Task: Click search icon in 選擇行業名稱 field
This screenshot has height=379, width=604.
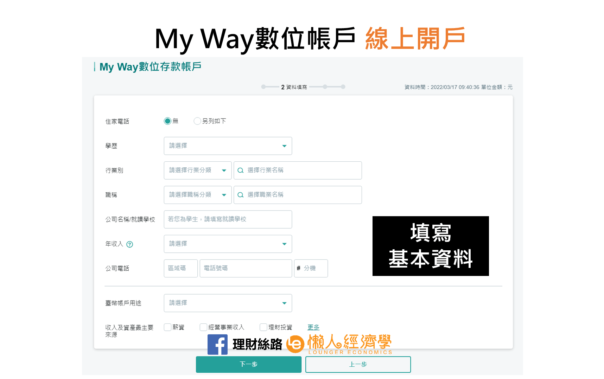Action: pyautogui.click(x=241, y=171)
